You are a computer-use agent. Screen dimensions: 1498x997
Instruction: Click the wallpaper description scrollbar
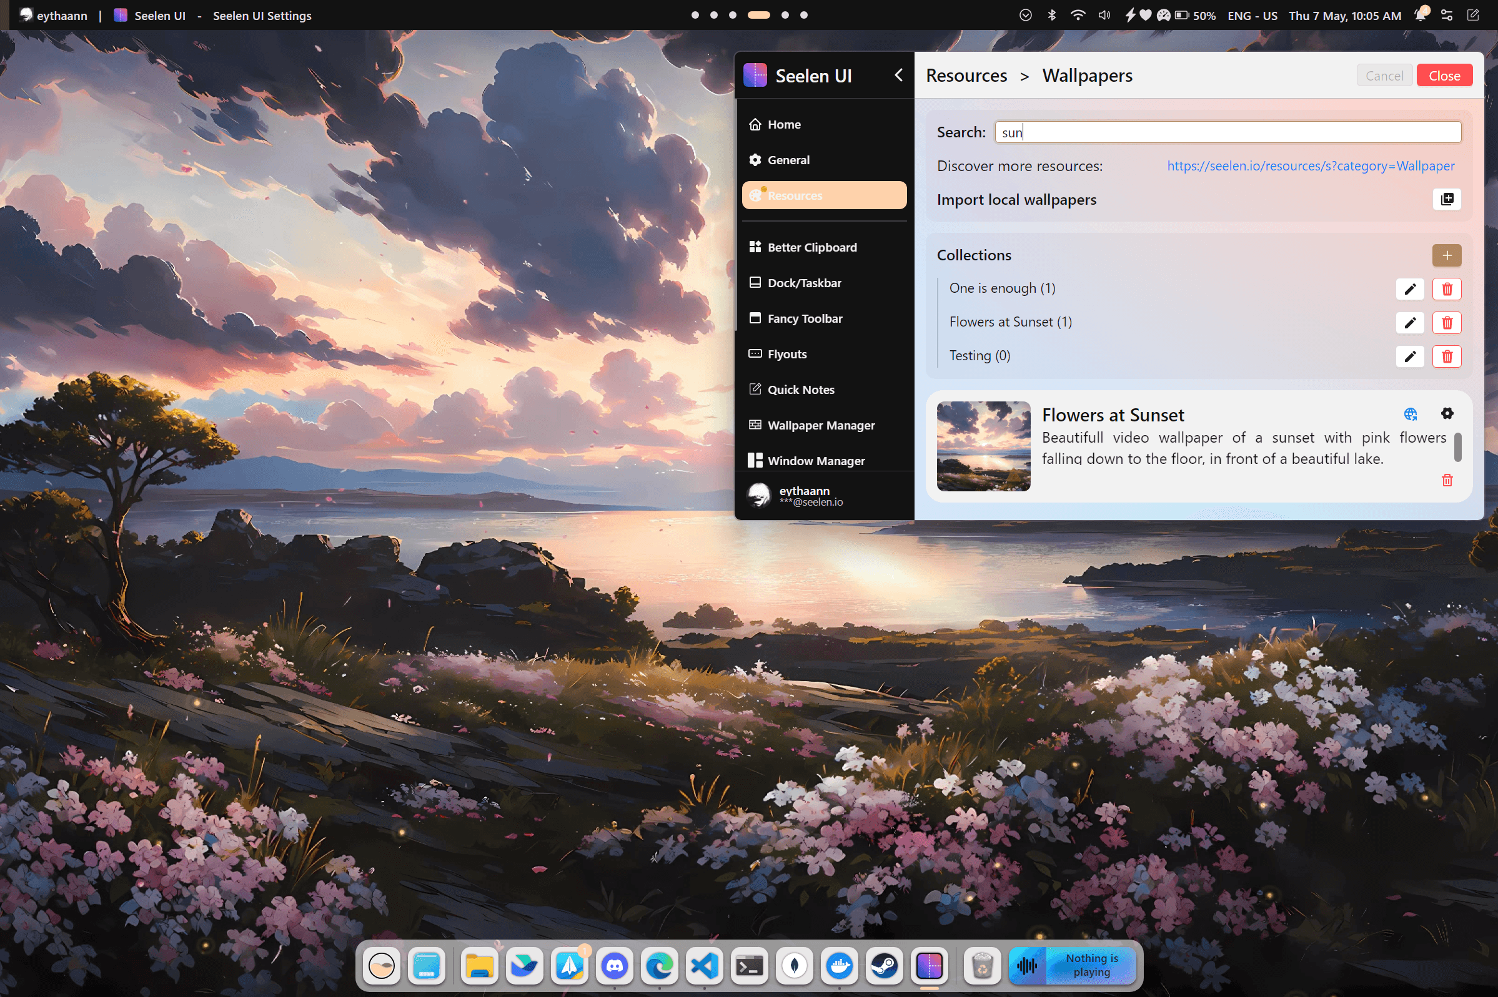point(1457,447)
